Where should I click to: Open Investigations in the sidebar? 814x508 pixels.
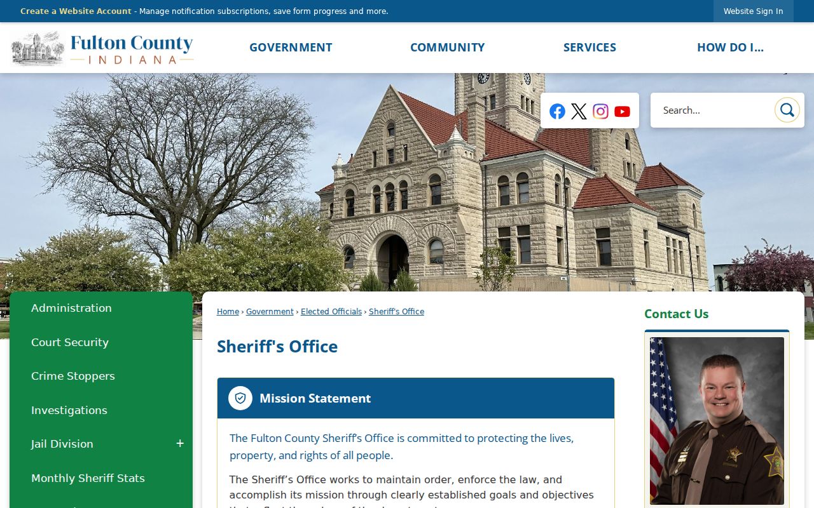tap(69, 410)
